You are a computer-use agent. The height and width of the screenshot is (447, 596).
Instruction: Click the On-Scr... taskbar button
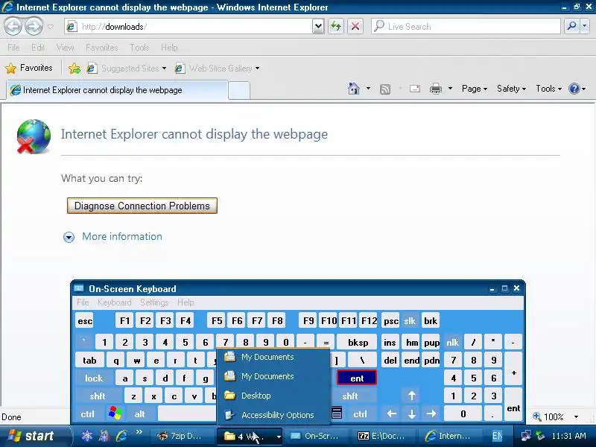tap(316, 436)
